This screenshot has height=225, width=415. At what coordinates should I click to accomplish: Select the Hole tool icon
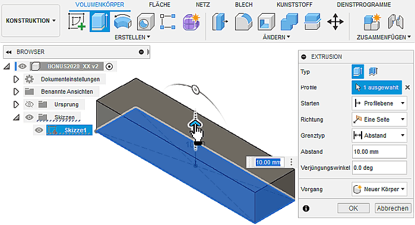coord(145,22)
